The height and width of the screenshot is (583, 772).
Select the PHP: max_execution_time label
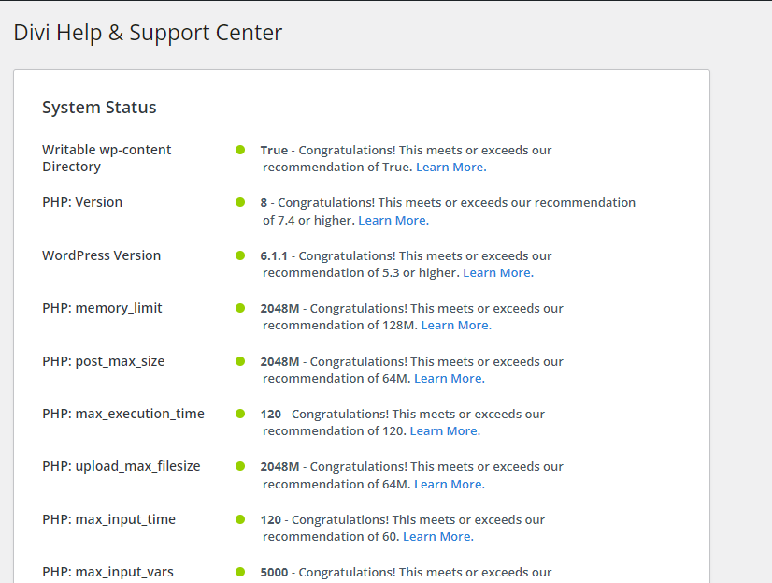(123, 414)
